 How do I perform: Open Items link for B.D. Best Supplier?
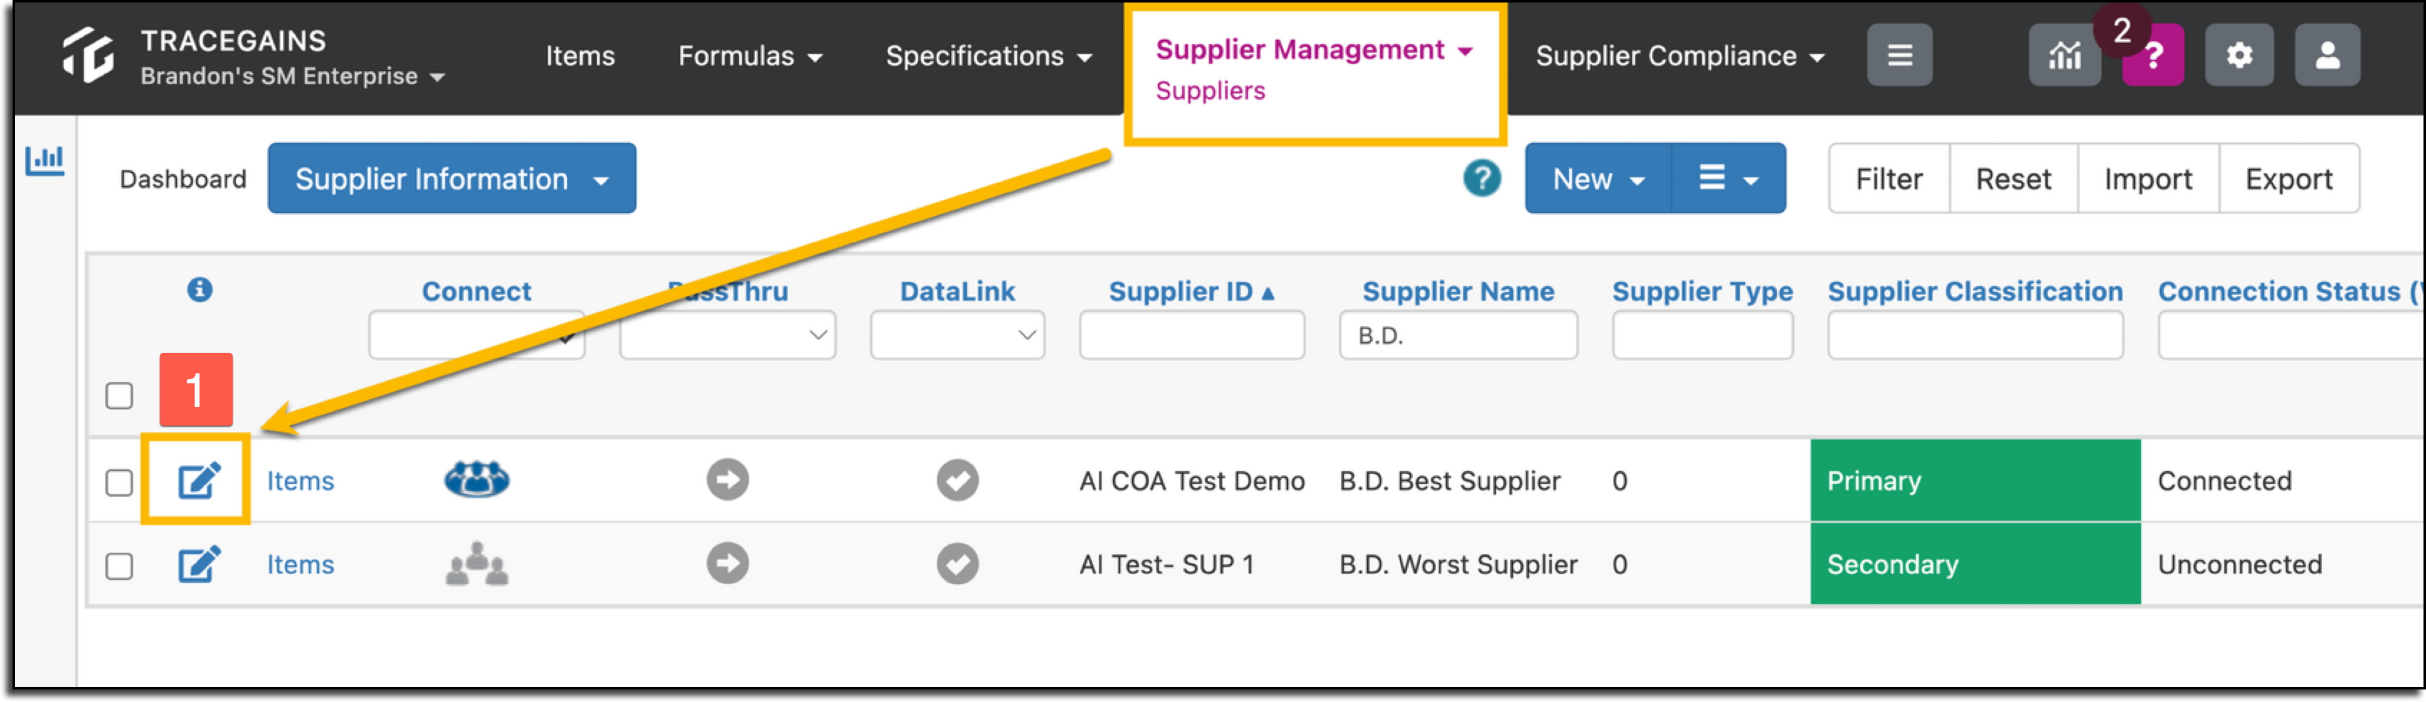click(x=300, y=481)
